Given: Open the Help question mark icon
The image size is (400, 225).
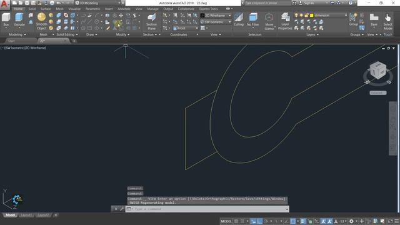Looking at the screenshot, I should coord(351,3).
